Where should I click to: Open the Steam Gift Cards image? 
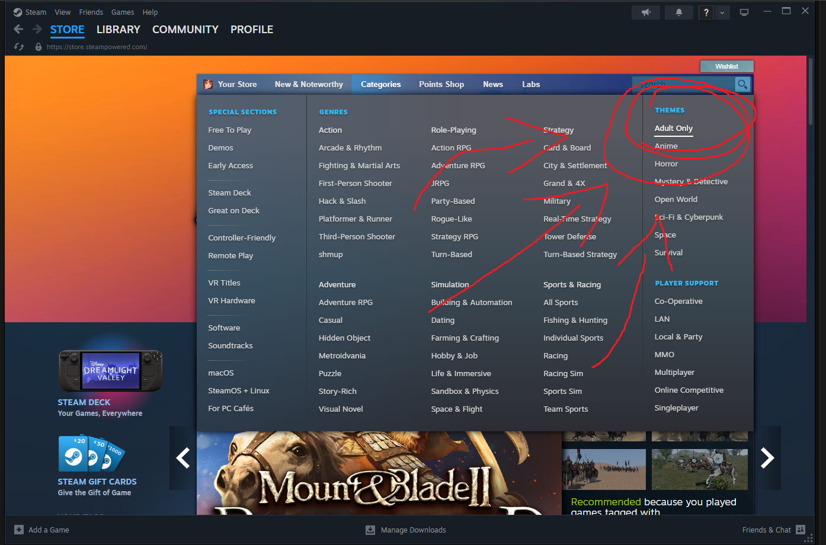(92, 453)
